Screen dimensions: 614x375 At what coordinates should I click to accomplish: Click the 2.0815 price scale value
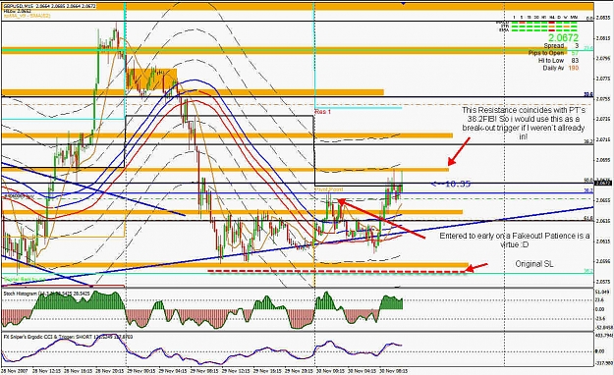(603, 38)
